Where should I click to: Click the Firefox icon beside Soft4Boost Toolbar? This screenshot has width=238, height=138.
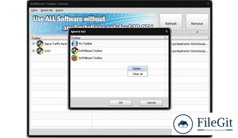click(75, 58)
